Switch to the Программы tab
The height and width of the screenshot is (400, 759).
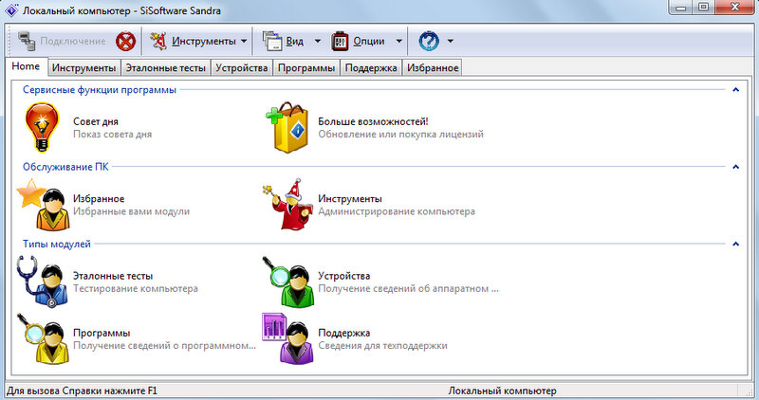(306, 67)
